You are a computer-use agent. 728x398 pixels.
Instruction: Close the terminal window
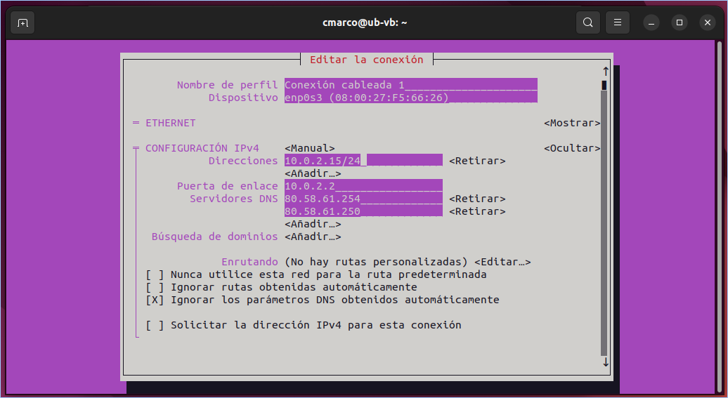[707, 22]
